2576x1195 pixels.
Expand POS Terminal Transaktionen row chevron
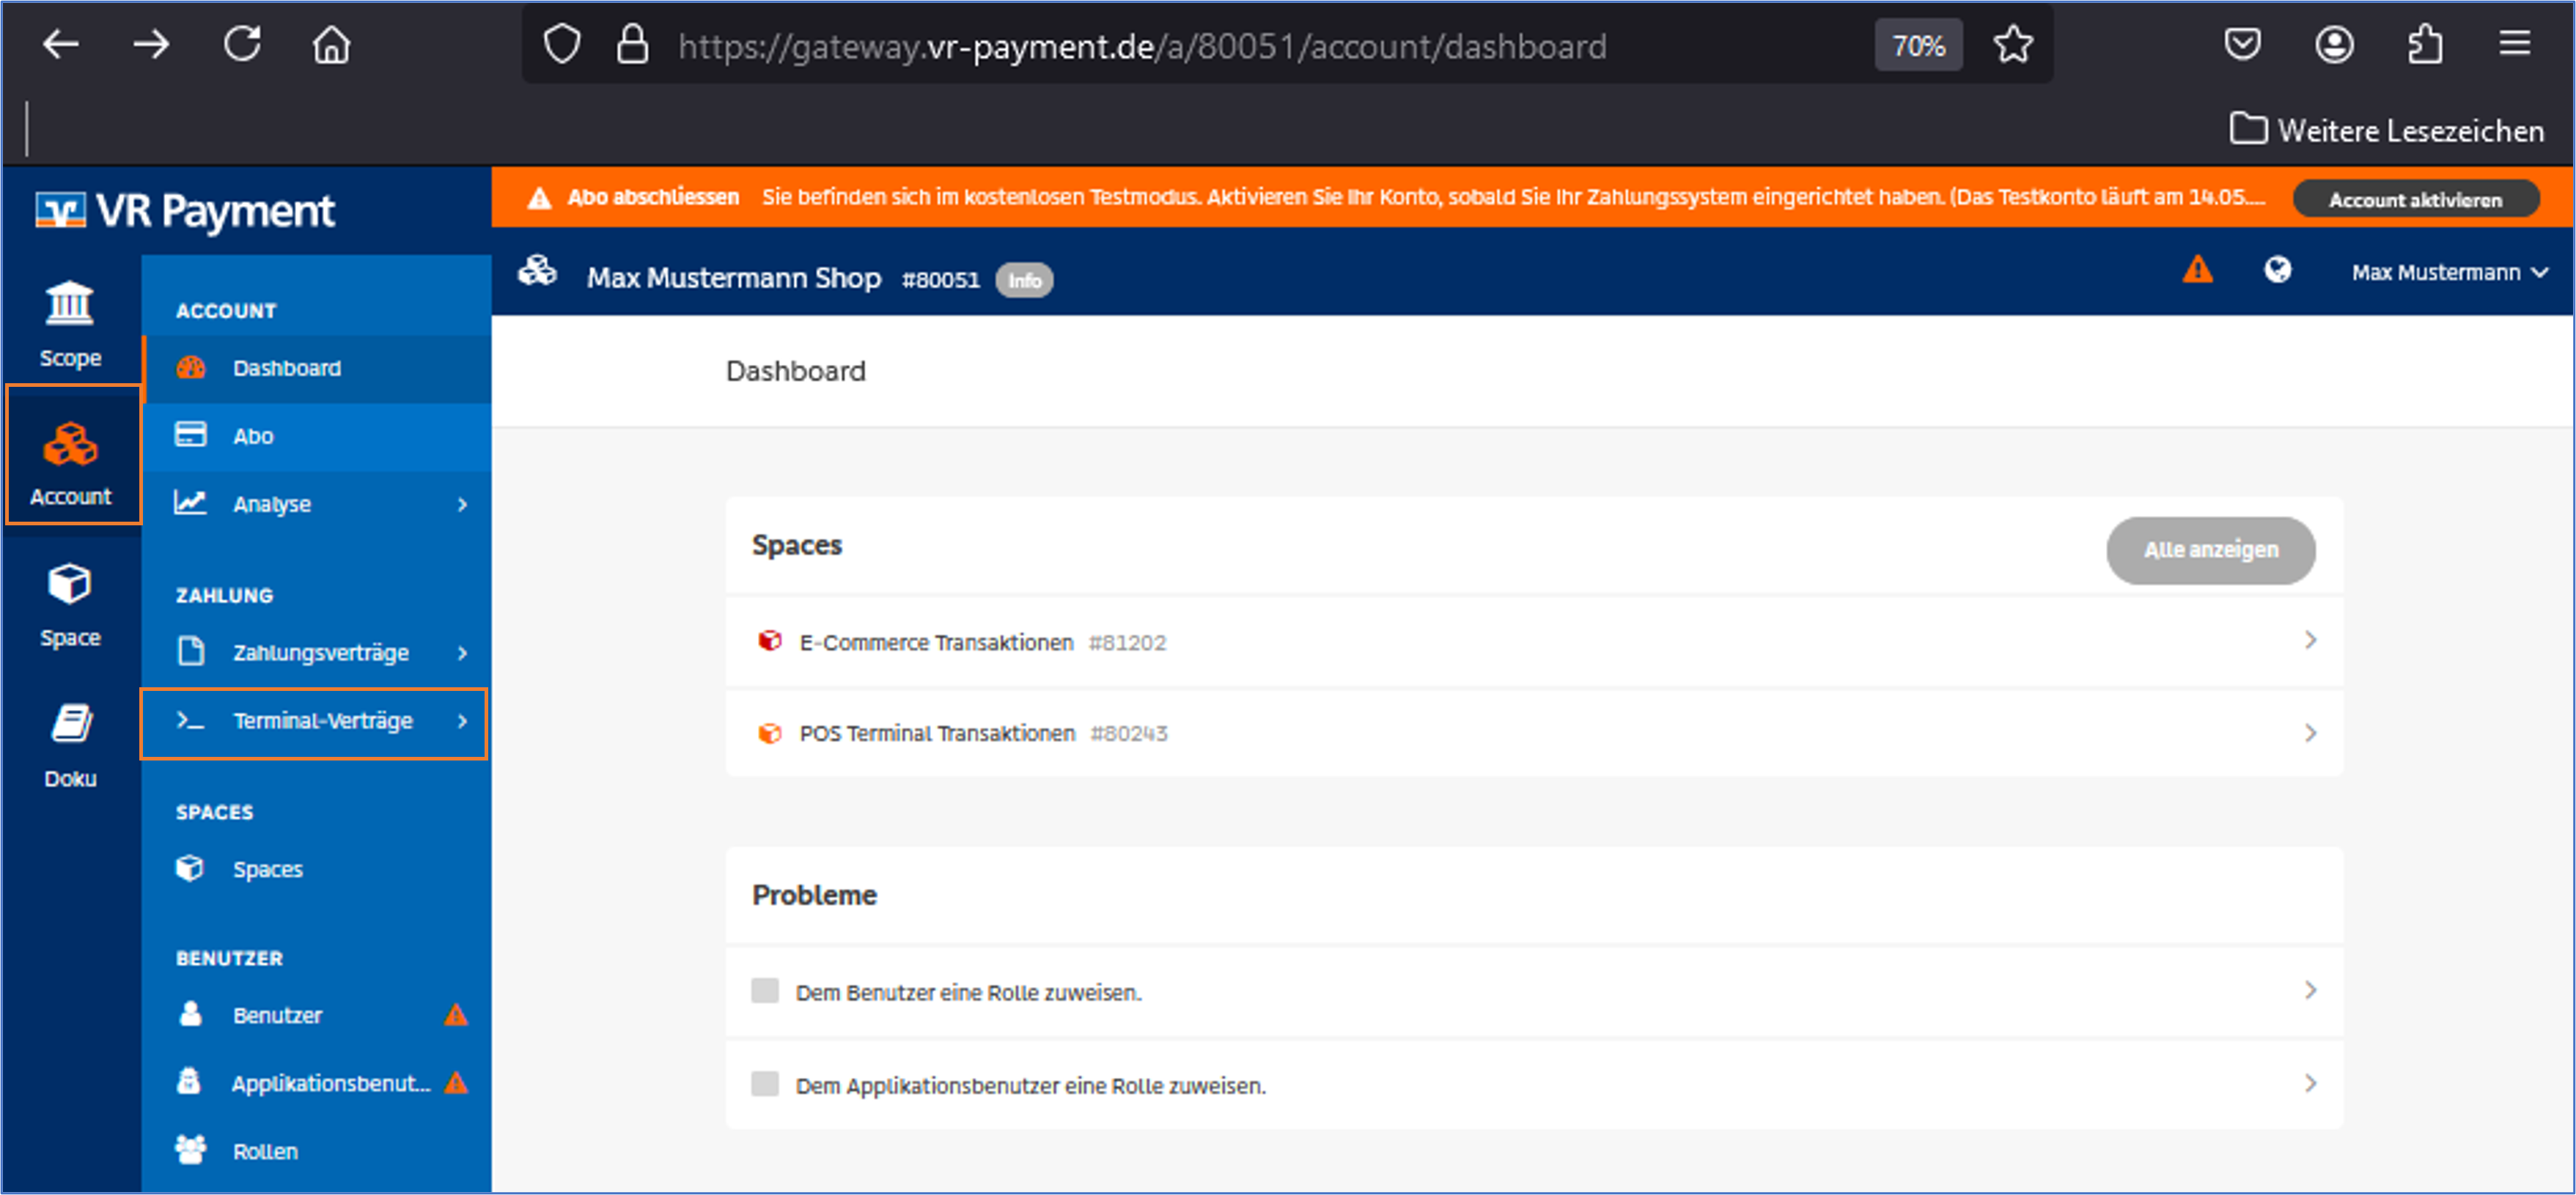(x=2310, y=733)
